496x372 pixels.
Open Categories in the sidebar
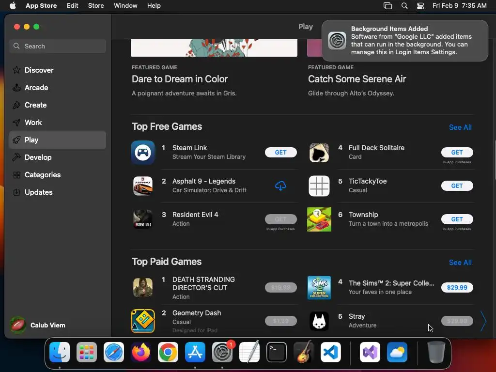tap(58, 174)
